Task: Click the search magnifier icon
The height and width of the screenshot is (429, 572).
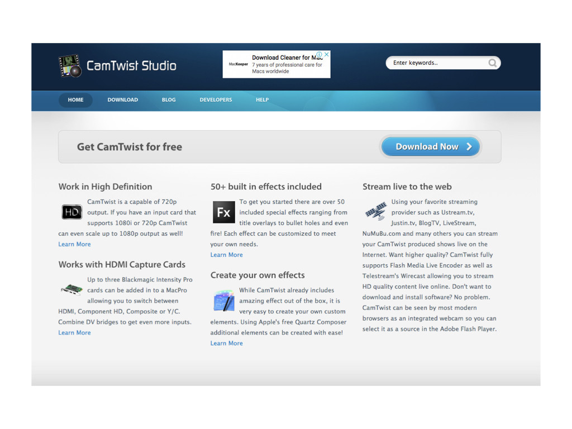Action: tap(492, 63)
